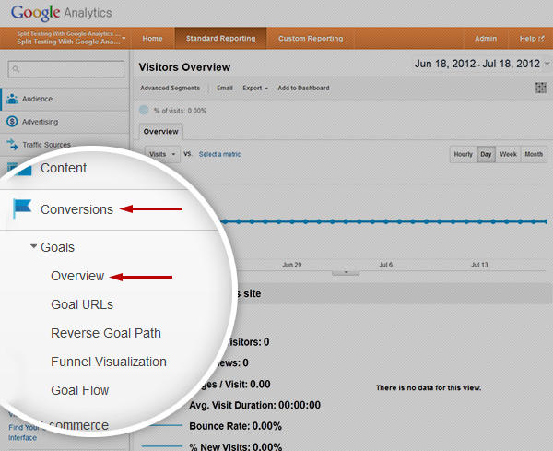The image size is (553, 451).
Task: Click the grid icon beside the toolbar
Action: (x=541, y=88)
